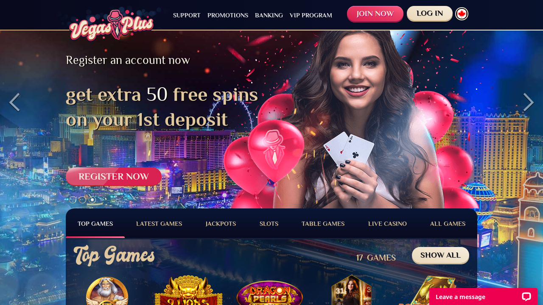This screenshot has height=305, width=543.
Task: Select the third carousel slide dot
Action: (92, 200)
